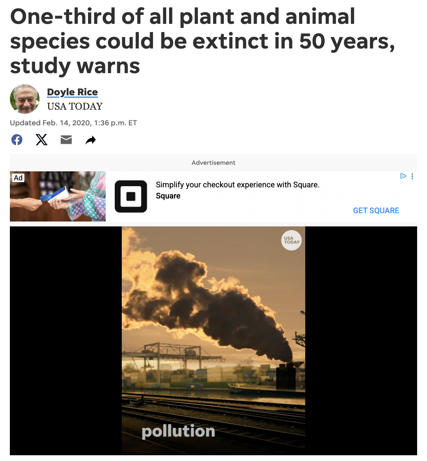The image size is (427, 461).
Task: Open Doyle Rice author link
Action: tap(72, 92)
